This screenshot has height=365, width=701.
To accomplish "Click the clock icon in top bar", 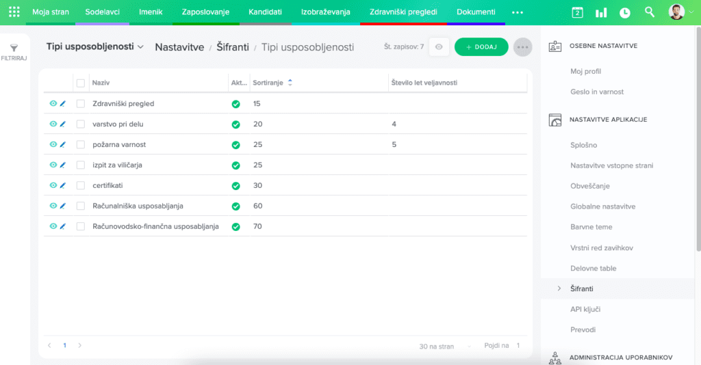I will point(625,12).
